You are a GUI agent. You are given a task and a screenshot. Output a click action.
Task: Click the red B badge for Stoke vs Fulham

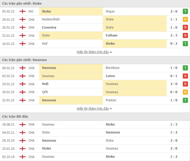coord(185,35)
